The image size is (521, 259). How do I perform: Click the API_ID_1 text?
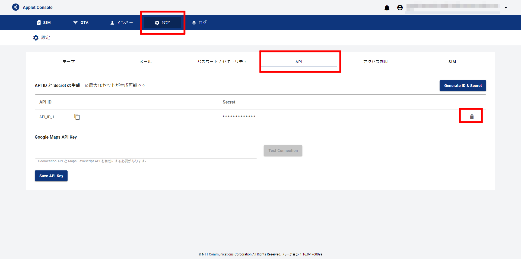point(47,117)
